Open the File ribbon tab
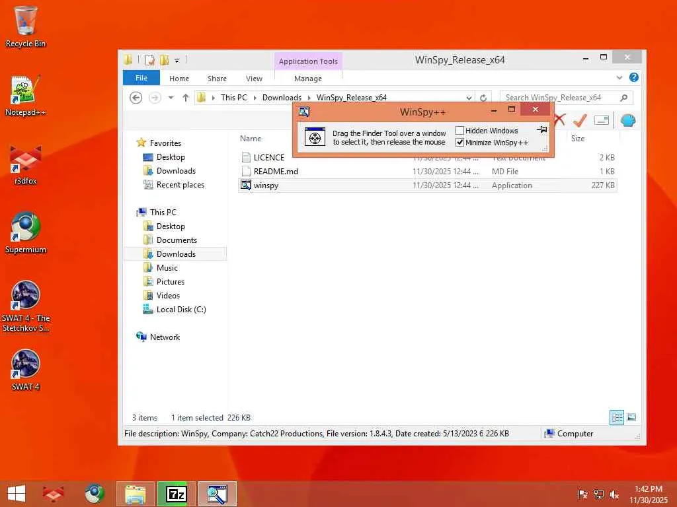This screenshot has width=677, height=507. pos(141,78)
